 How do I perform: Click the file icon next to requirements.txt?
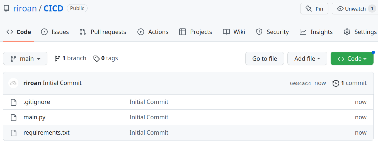[x=13, y=133]
